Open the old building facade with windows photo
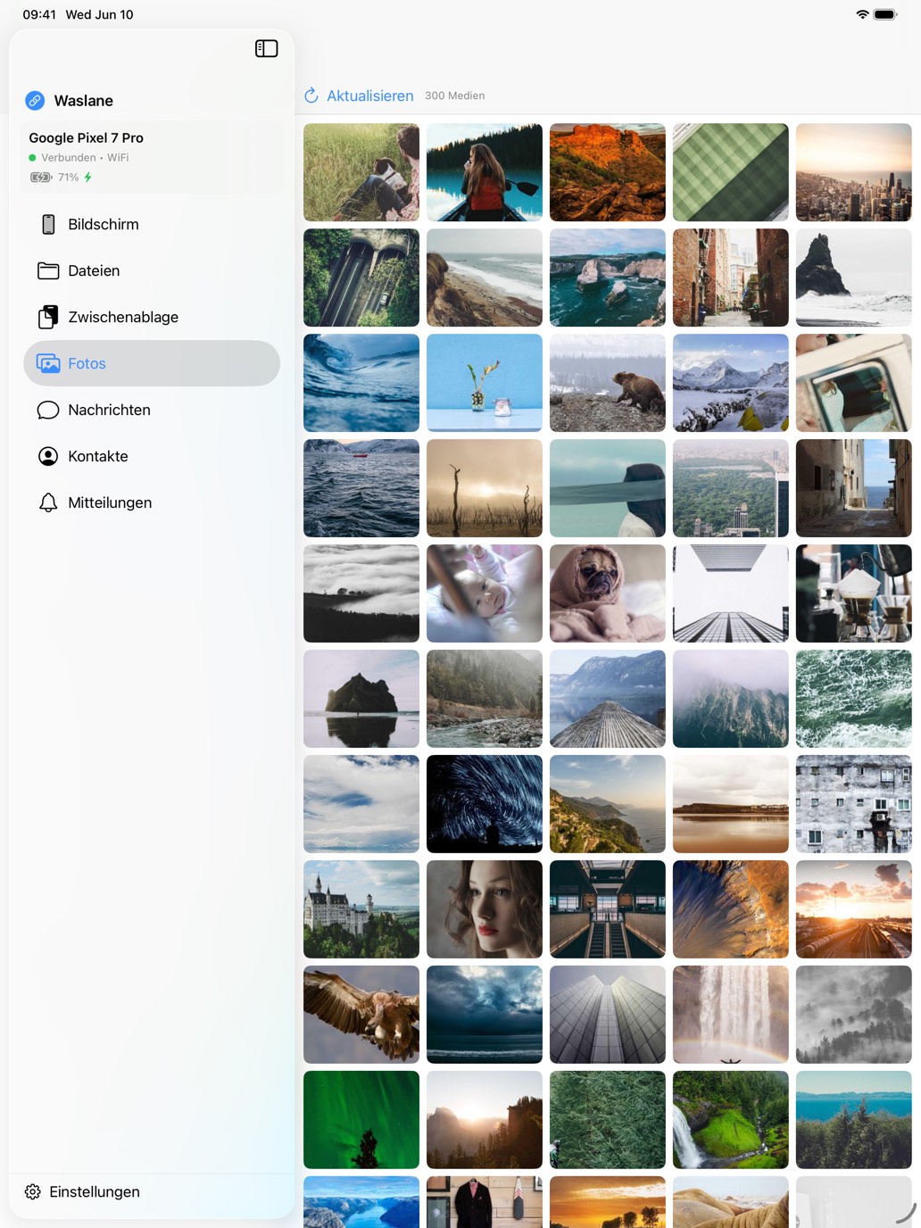Image resolution: width=921 pixels, height=1228 pixels. click(854, 804)
